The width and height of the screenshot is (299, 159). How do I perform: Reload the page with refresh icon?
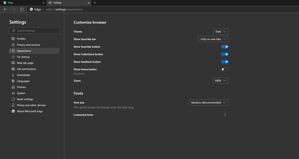tap(22, 9)
